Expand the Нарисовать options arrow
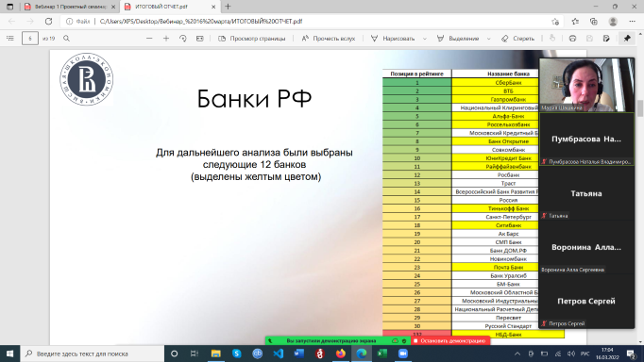Screen dimensions: 644x362 pyautogui.click(x=425, y=39)
